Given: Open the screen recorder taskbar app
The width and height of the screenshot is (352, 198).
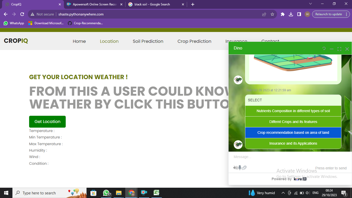Looking at the screenshot, I should click(144, 193).
